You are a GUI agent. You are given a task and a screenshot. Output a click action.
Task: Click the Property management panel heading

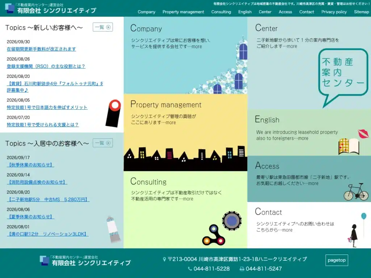166,104
